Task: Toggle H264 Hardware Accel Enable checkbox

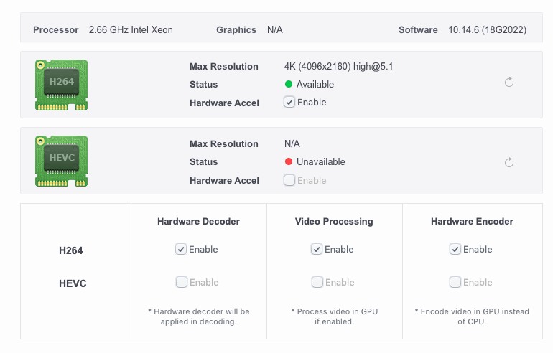Action: (289, 102)
